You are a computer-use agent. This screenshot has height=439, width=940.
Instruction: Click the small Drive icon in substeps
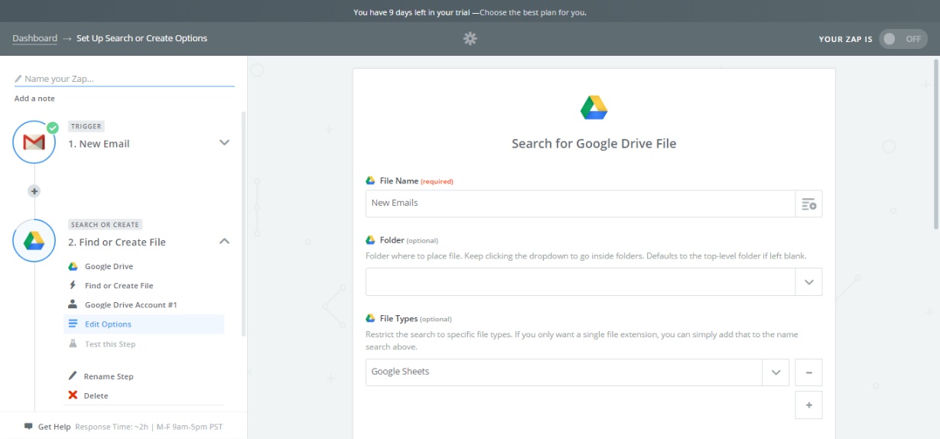73,266
